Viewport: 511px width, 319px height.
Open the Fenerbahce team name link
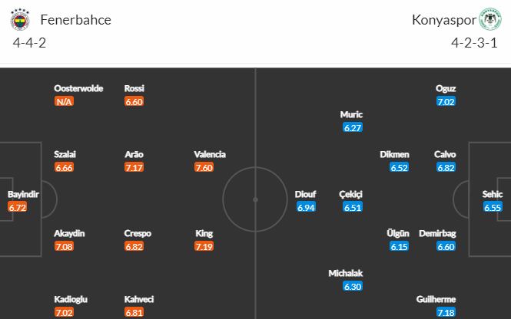pos(75,20)
